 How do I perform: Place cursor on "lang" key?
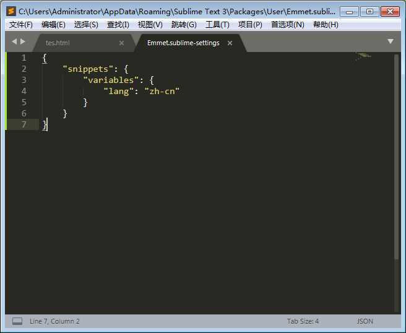pos(119,92)
